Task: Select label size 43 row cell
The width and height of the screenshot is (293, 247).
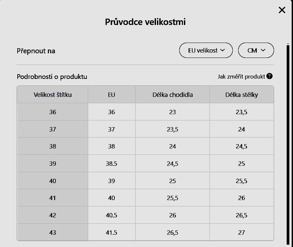Action: [x=53, y=233]
